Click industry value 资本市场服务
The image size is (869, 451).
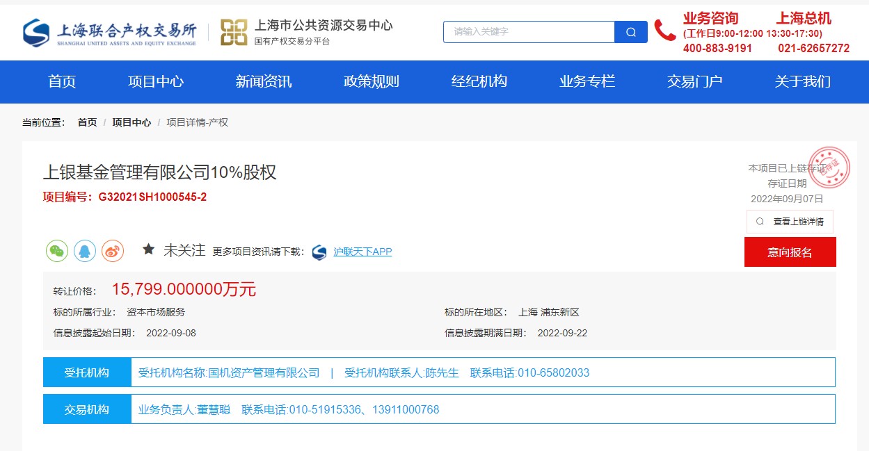[x=156, y=313]
